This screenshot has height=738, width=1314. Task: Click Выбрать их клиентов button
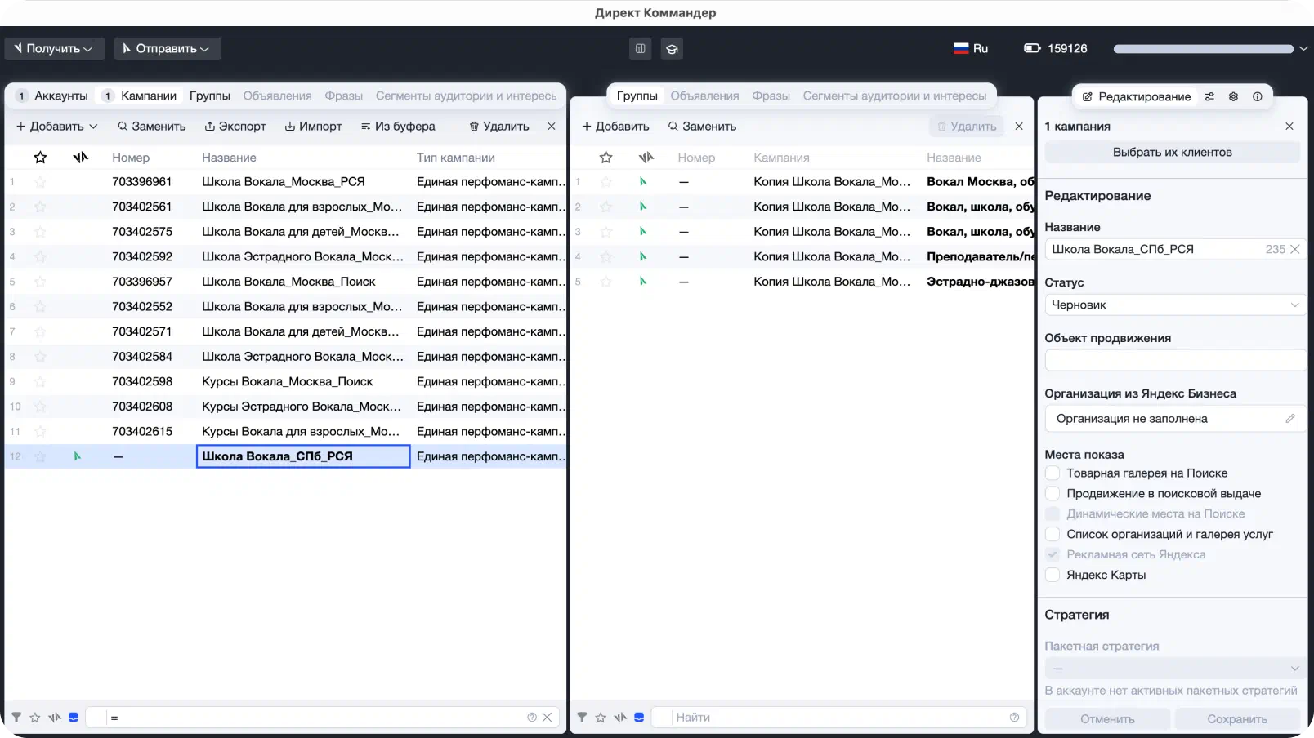1172,153
